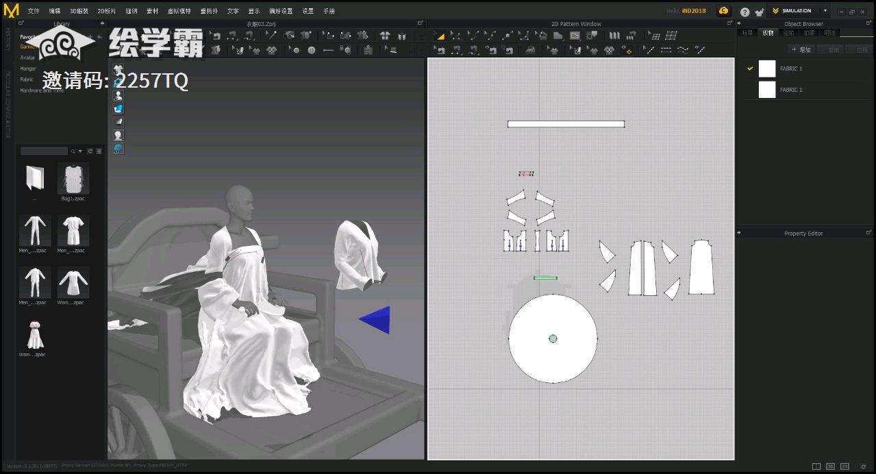Open the SIMULATION mode dropdown arrow
Screen dimensions: 876x474
click(825, 11)
